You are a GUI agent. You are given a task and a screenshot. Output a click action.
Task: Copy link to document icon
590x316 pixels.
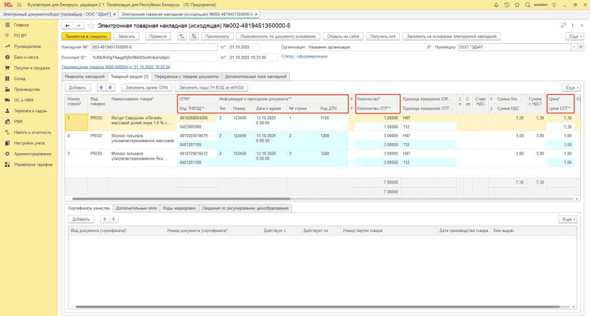pos(563,25)
